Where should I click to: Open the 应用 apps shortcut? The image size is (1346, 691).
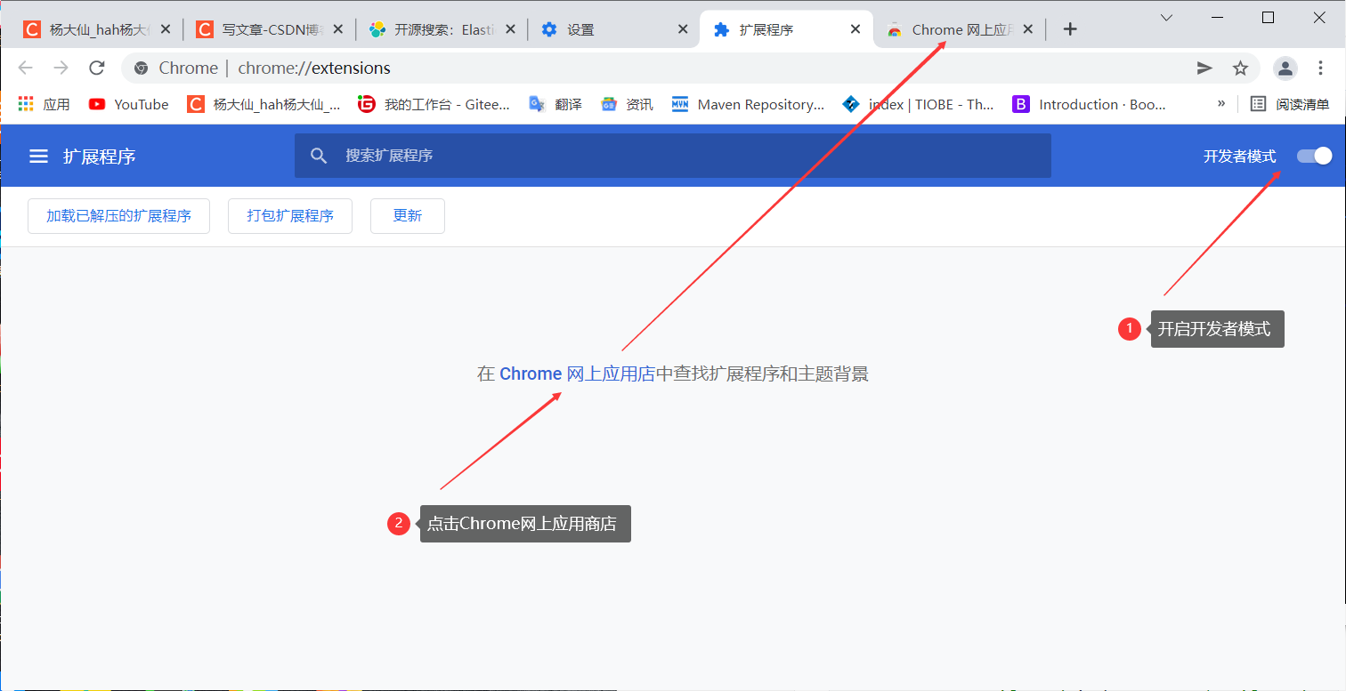coord(44,104)
